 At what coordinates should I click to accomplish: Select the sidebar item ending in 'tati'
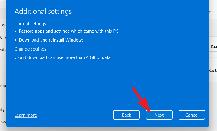(x=3, y=50)
